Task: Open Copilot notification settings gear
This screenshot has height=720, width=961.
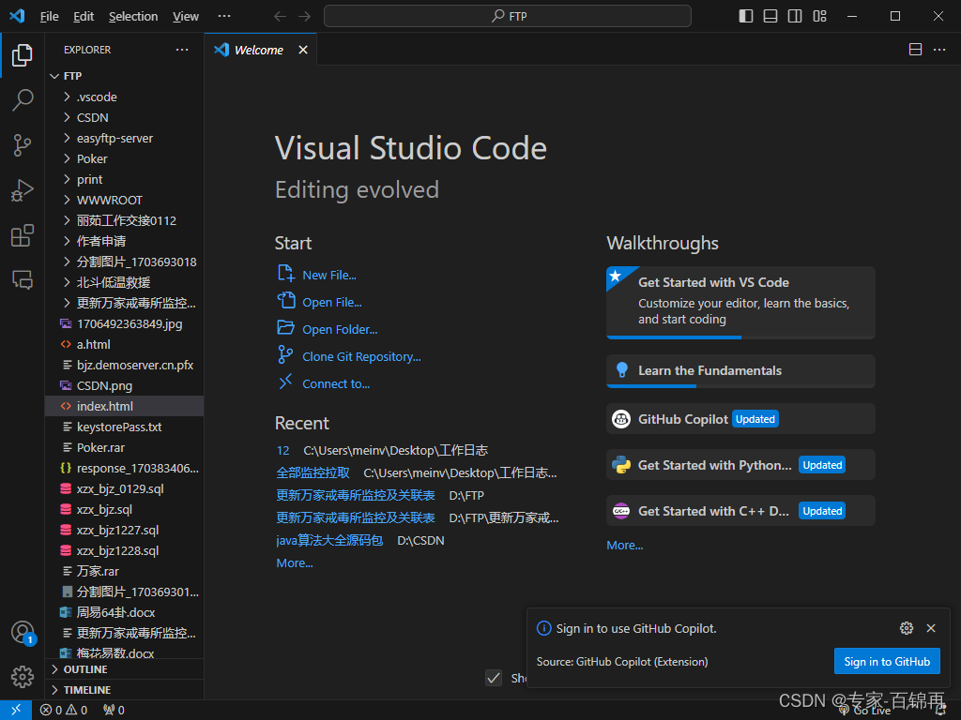Action: [x=907, y=628]
